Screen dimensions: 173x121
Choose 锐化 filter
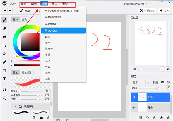point(63,61)
